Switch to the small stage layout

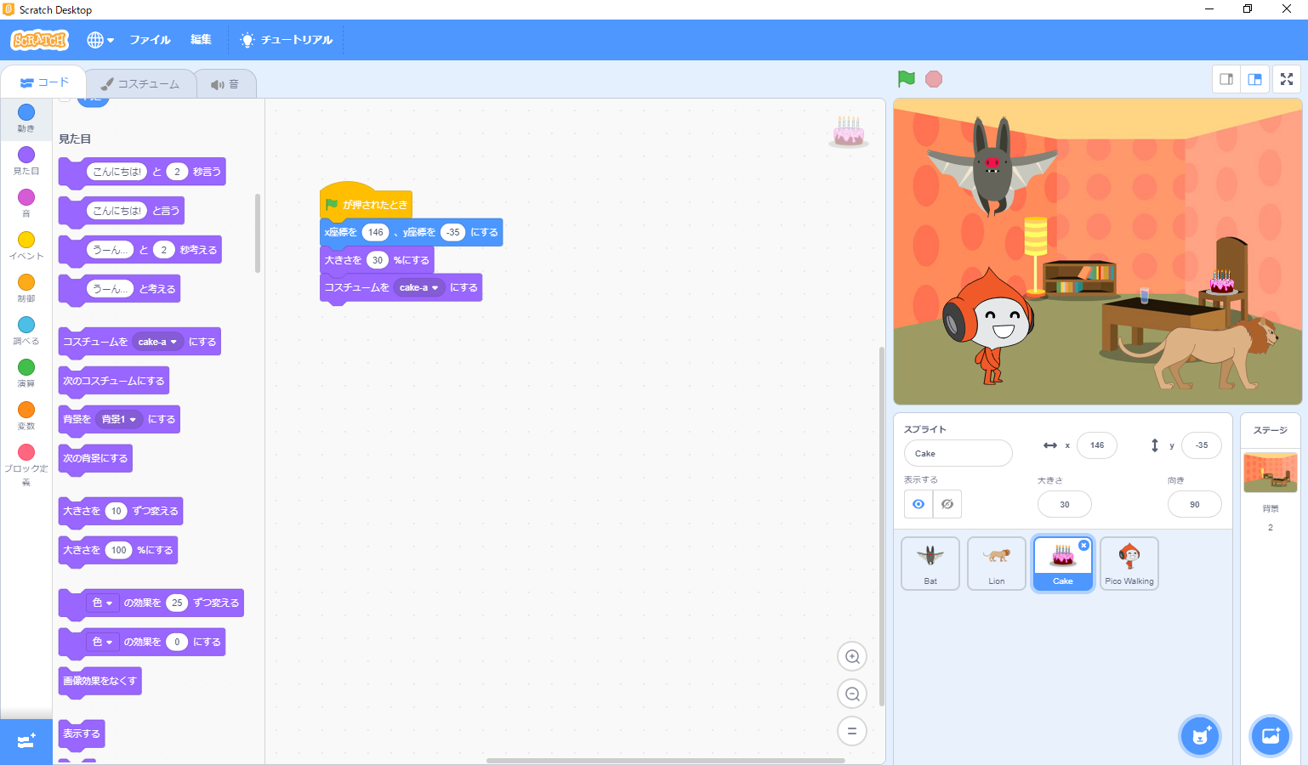(1226, 79)
